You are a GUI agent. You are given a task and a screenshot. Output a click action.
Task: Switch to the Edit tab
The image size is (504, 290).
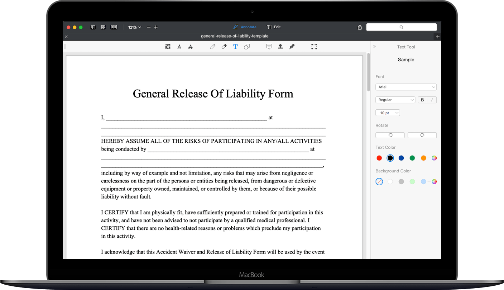point(273,27)
